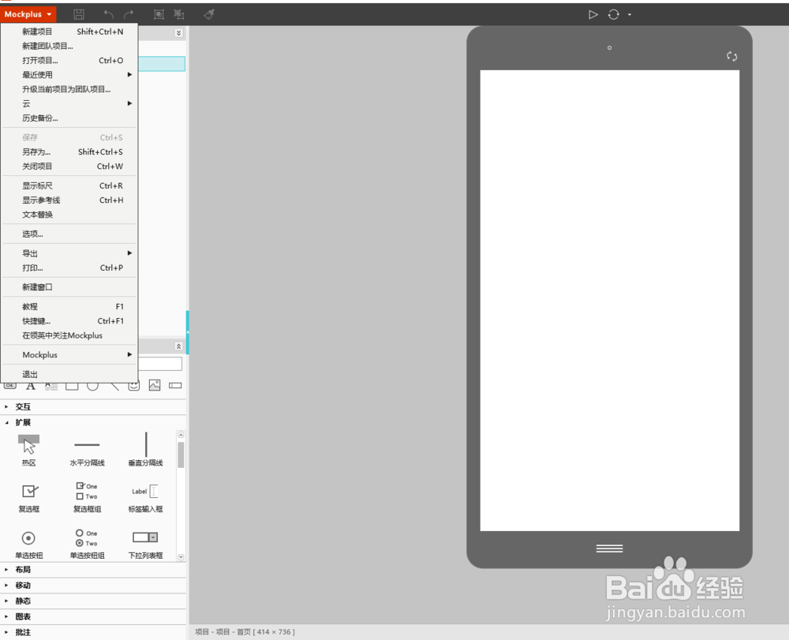Viewport: 789px width, 640px height.
Task: Open the Mockplus main menu button
Action: click(28, 14)
